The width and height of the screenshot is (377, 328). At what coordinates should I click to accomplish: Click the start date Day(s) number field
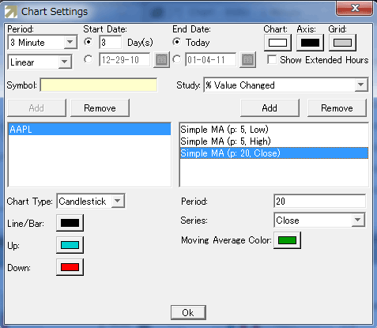point(111,42)
